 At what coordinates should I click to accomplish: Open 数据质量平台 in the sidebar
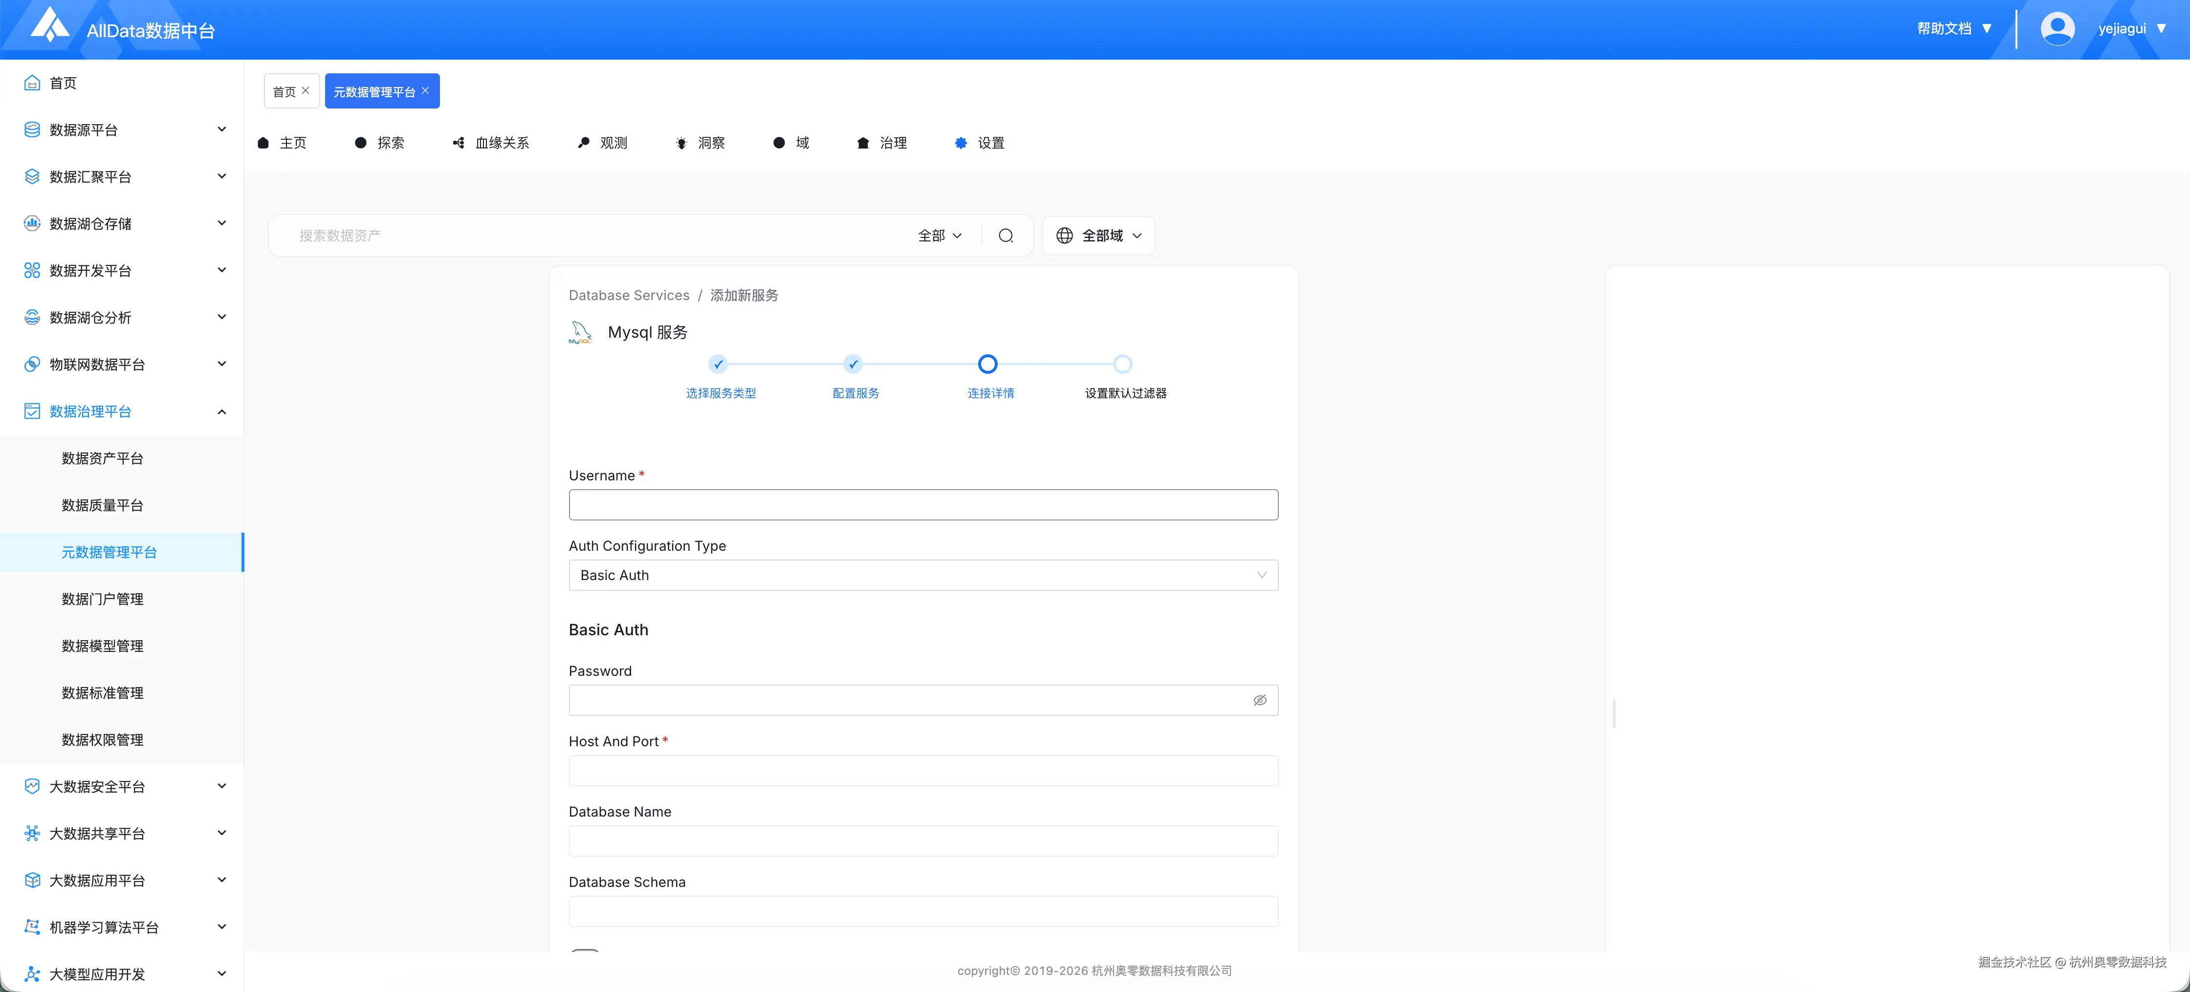point(102,505)
